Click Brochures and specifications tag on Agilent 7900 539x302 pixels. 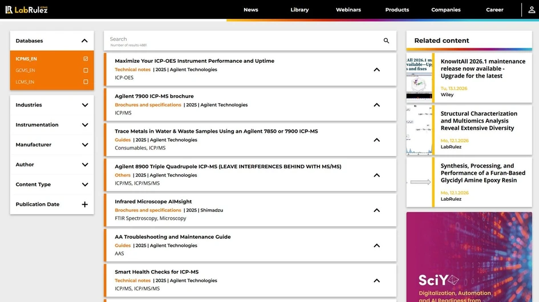coord(148,105)
